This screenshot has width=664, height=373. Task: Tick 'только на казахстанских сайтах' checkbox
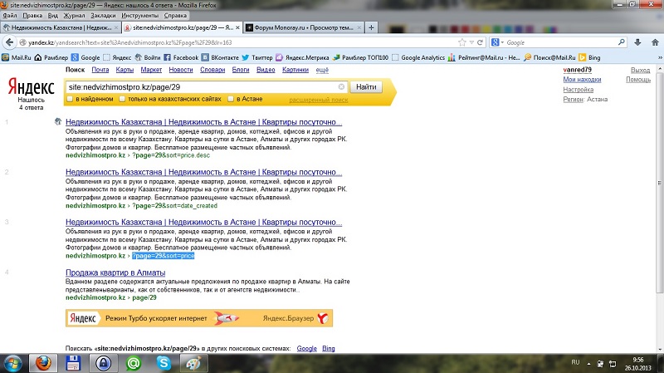point(122,99)
